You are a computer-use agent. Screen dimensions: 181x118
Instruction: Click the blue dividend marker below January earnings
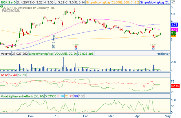75,48
